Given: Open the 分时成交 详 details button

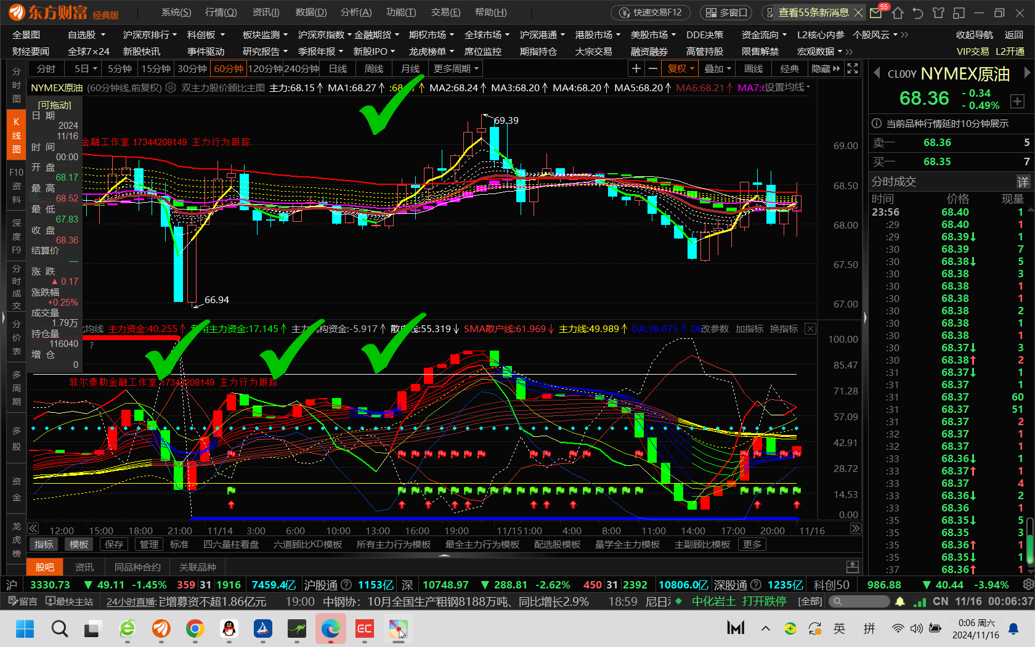Looking at the screenshot, I should pos(1023,182).
